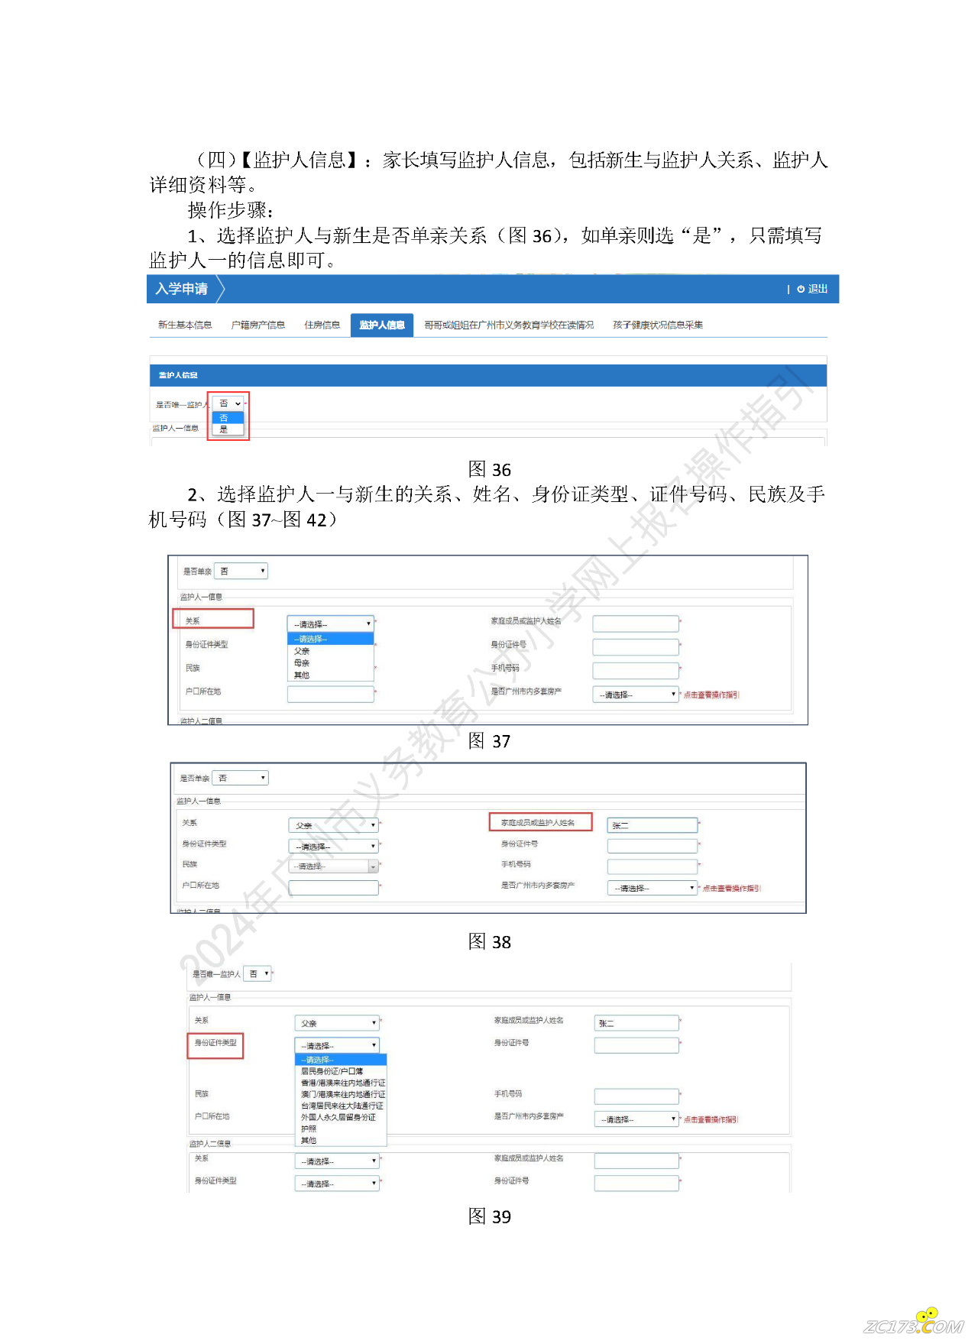Click the 入学申请 header label

182,289
